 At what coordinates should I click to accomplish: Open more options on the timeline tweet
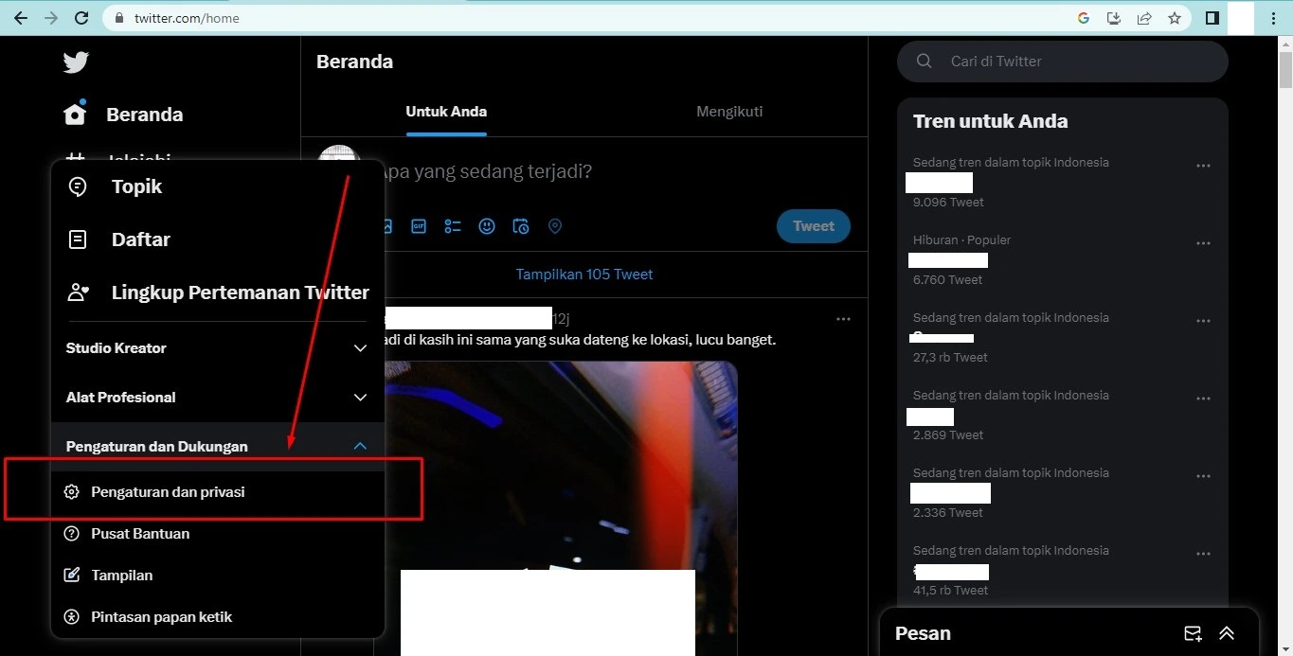pyautogui.click(x=843, y=319)
